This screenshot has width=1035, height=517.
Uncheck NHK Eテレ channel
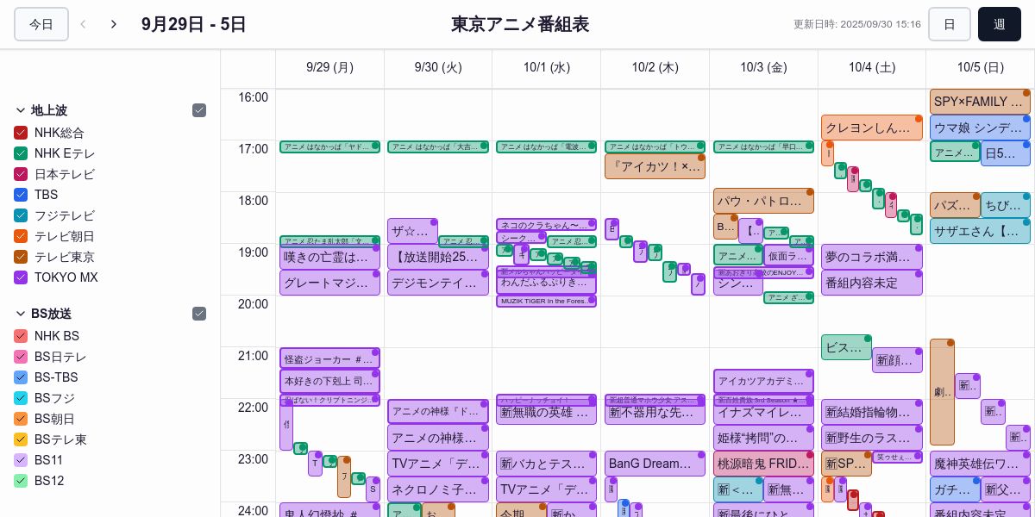click(21, 153)
